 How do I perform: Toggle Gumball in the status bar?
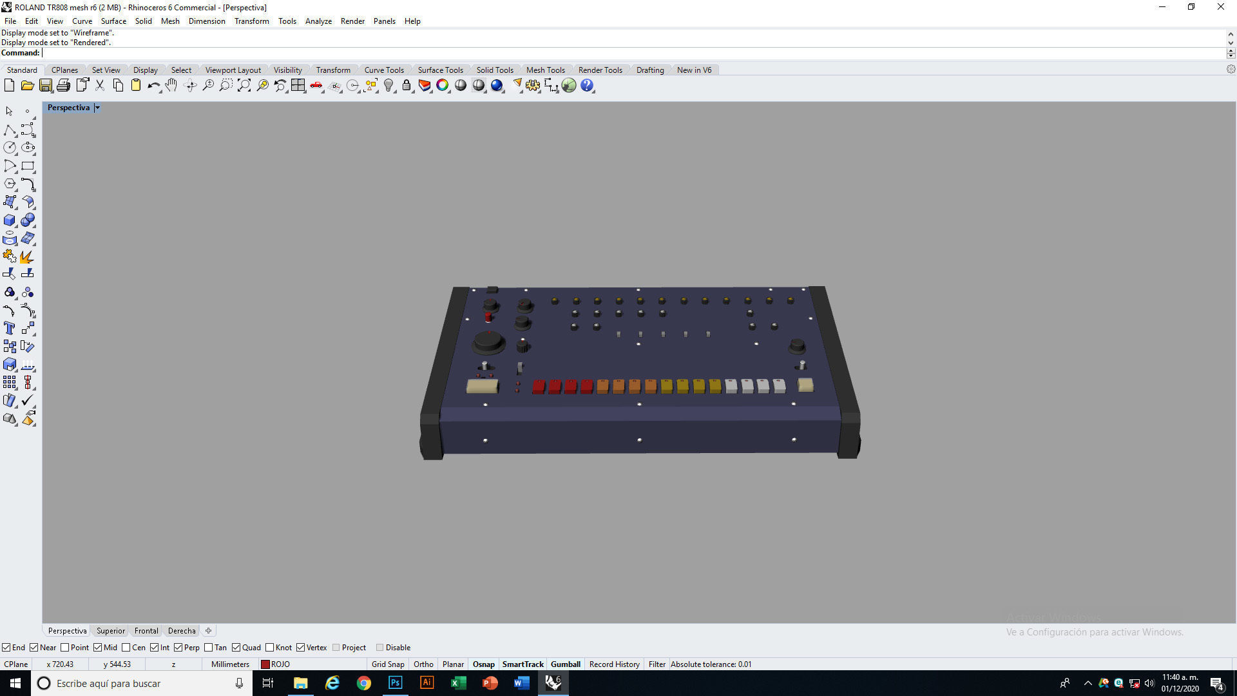566,664
